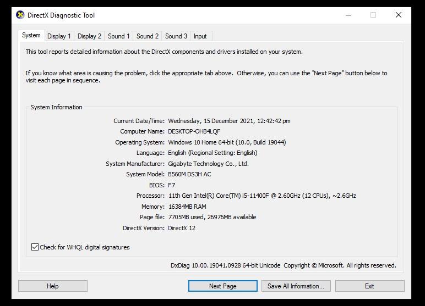
Task: Click 'DirectX 12' version value
Action: [182, 228]
